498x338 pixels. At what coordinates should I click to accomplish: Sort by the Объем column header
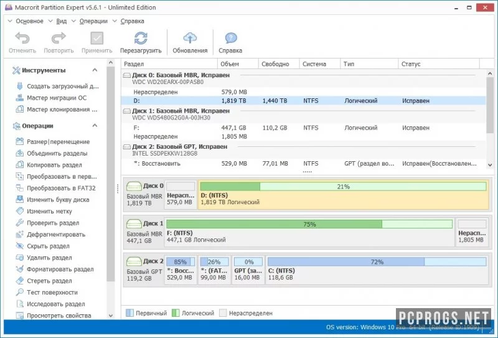[x=238, y=64]
